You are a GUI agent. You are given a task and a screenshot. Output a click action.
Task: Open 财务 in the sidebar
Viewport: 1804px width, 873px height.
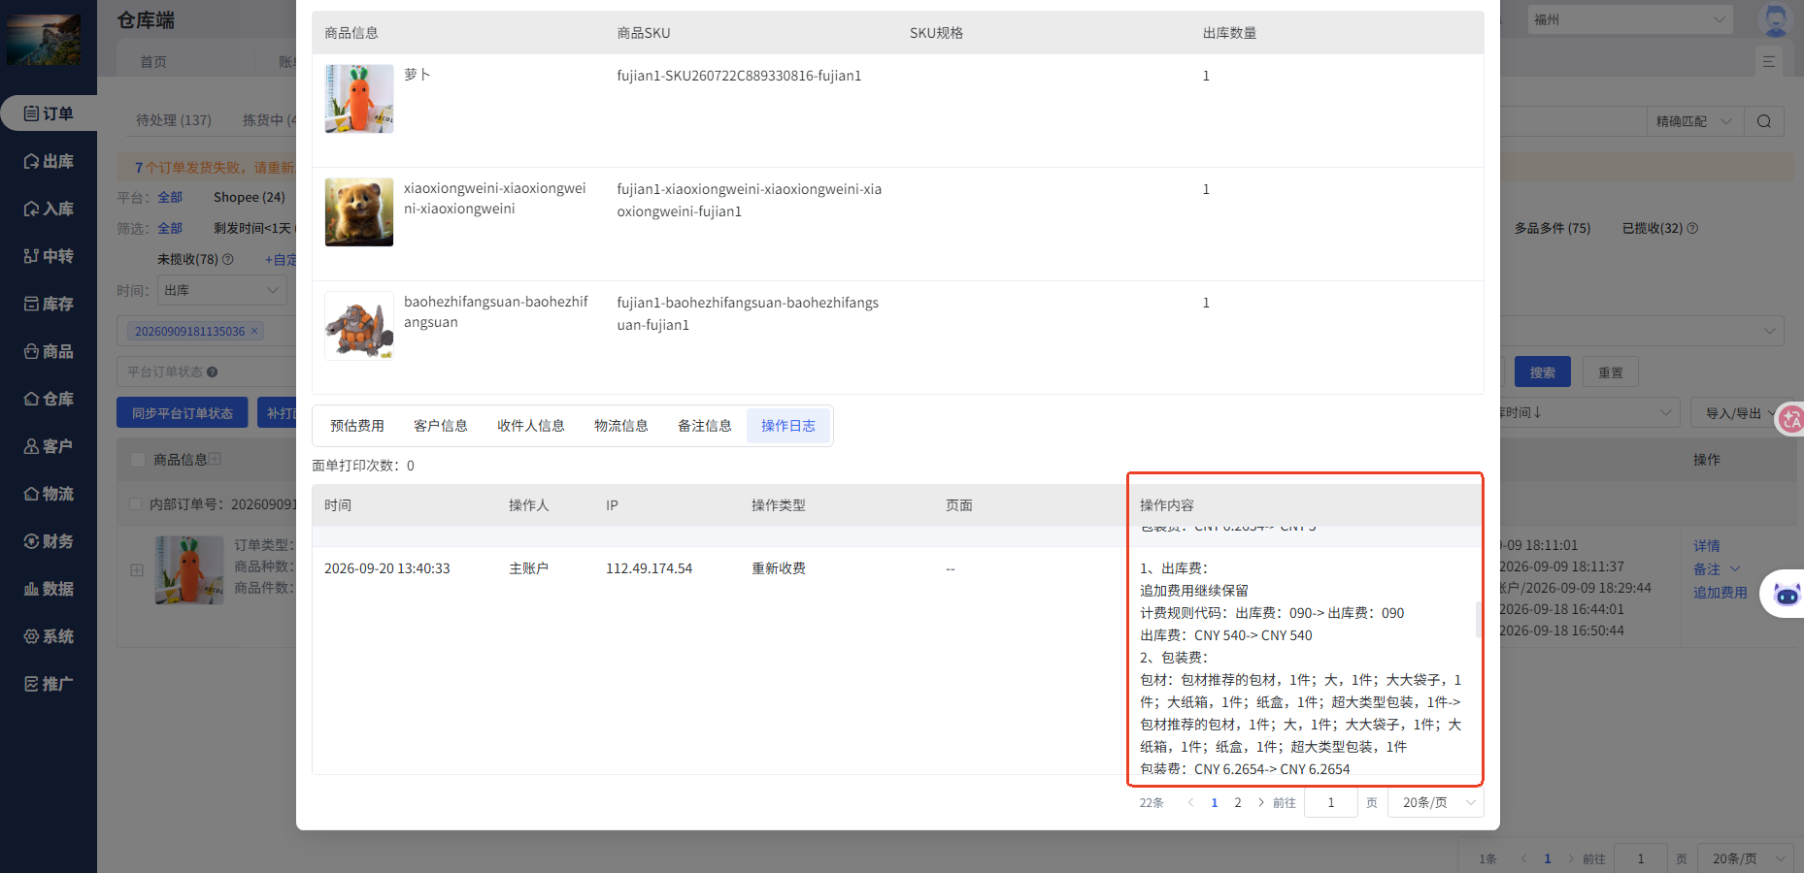click(x=49, y=541)
